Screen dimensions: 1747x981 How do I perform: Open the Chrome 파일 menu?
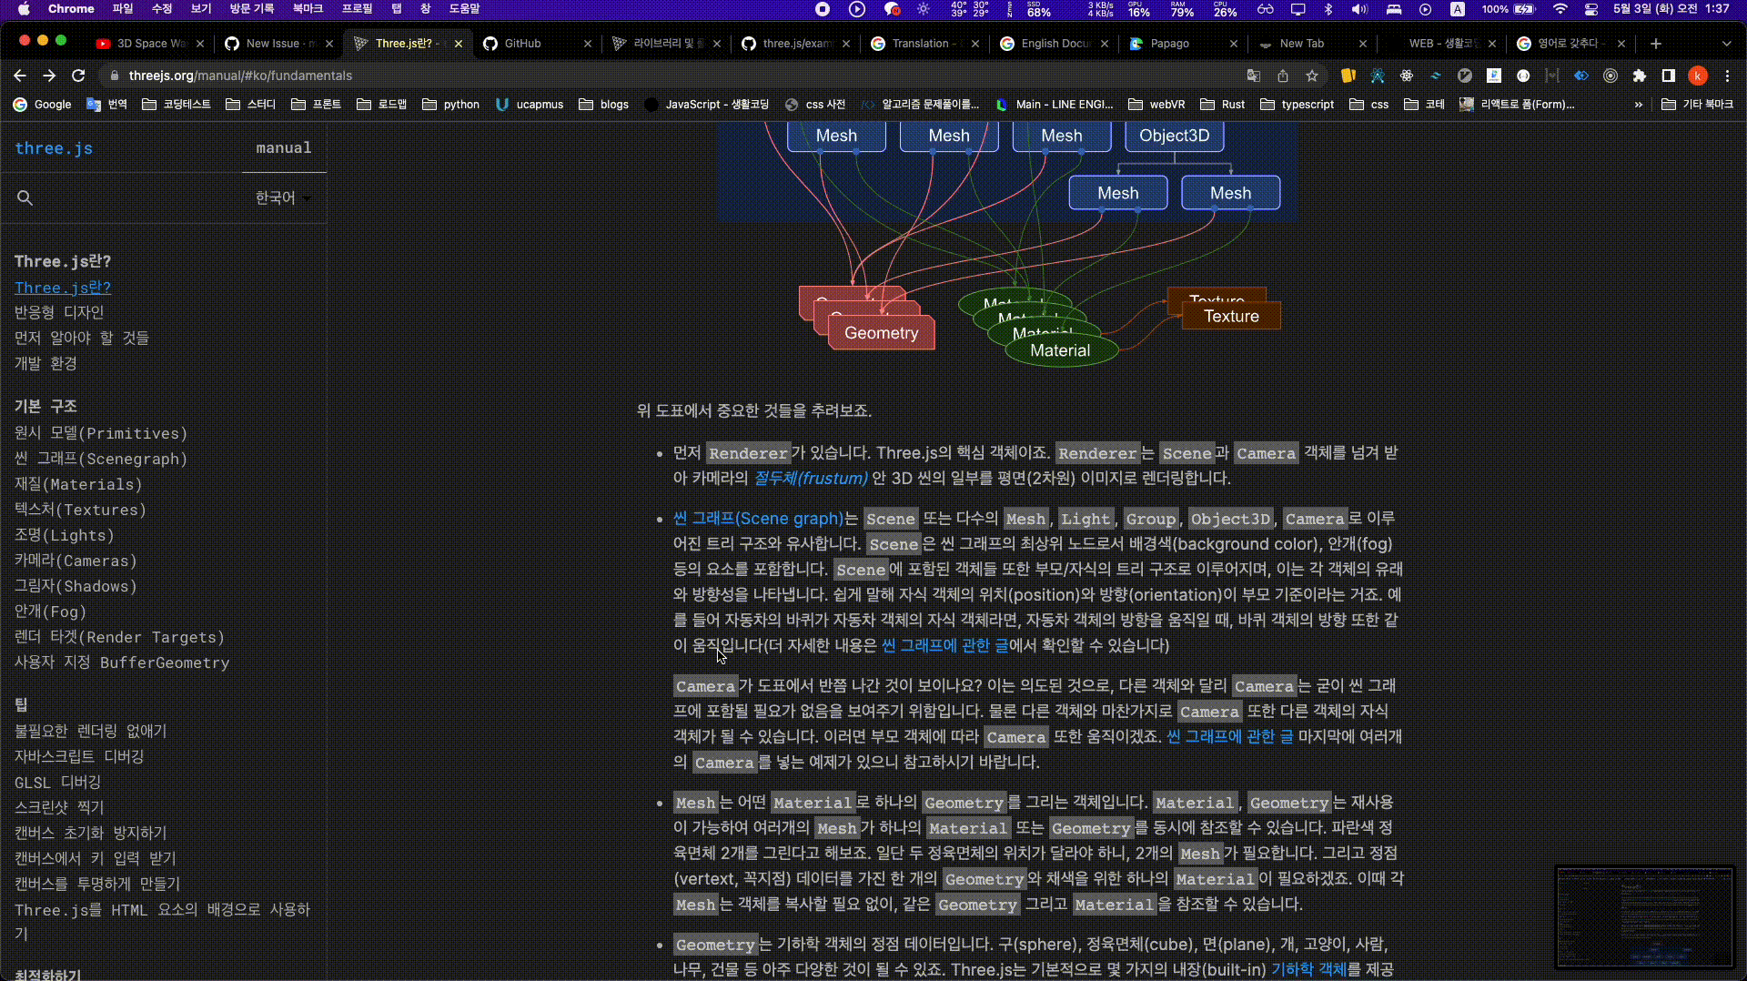point(123,9)
